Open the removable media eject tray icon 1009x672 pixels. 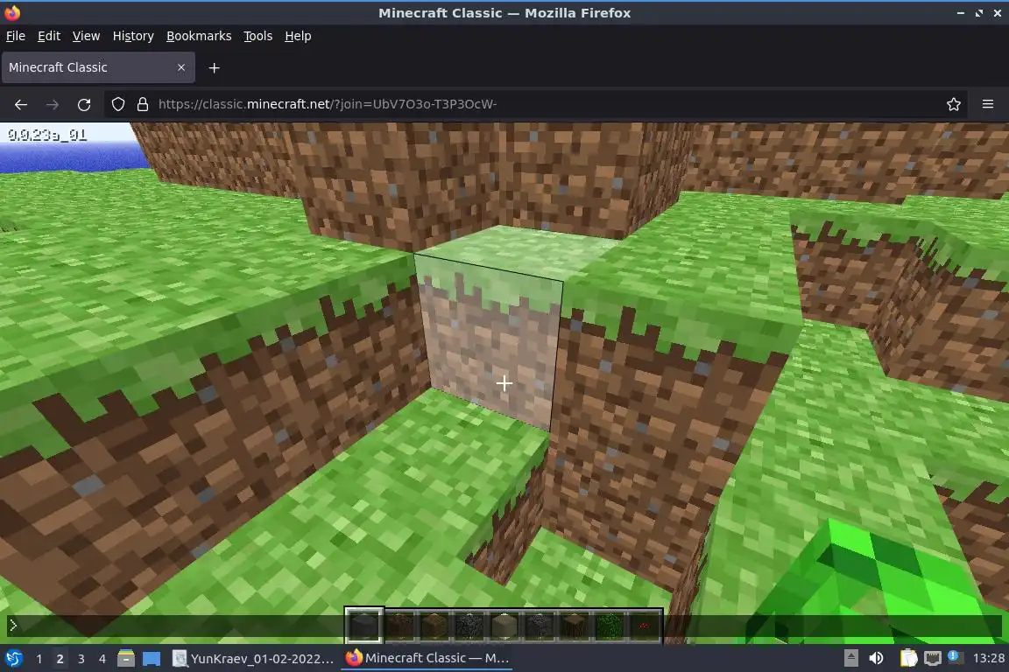850,659
